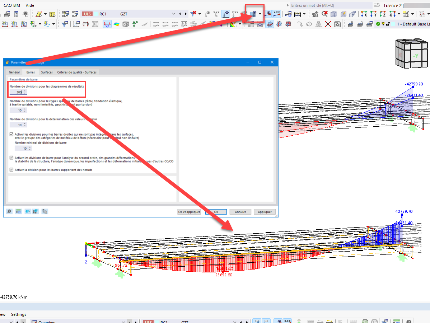Open the Settings menu at bottom
The height and width of the screenshot is (323, 430).
point(19,314)
